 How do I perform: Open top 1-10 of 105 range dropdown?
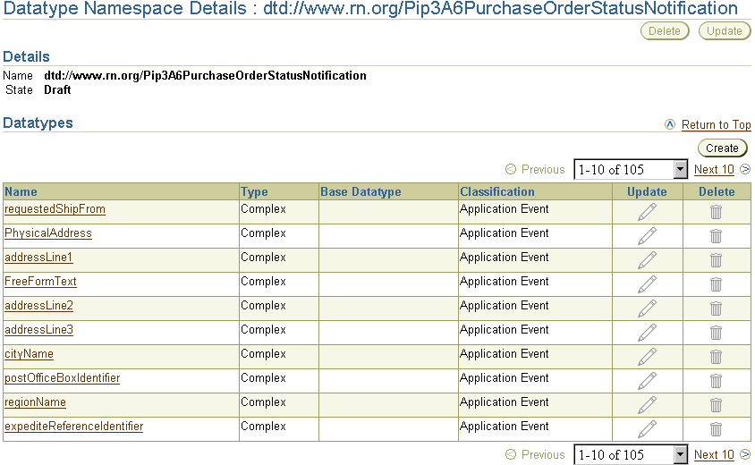click(x=631, y=169)
